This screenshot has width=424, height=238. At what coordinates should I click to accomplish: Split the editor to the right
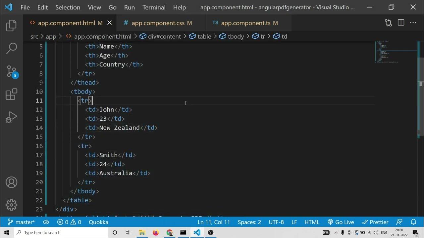[x=401, y=23]
